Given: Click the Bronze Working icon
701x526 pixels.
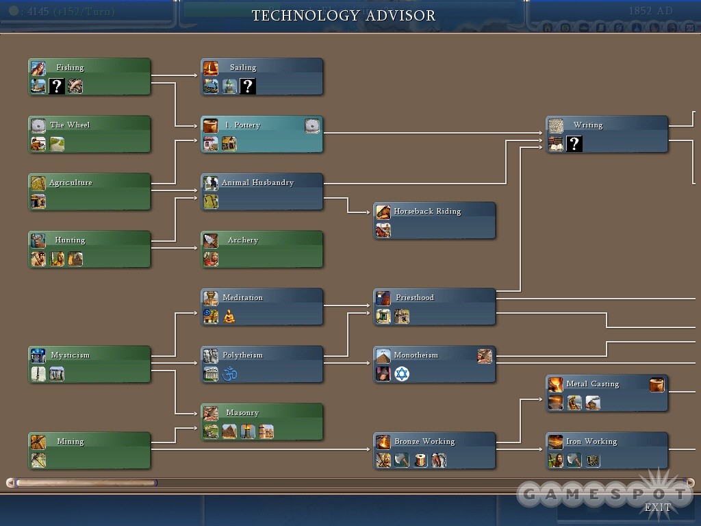Looking at the screenshot, I should (x=383, y=442).
